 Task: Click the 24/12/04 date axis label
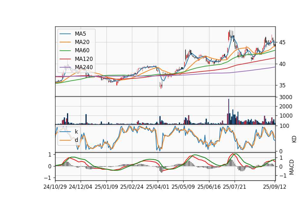pos(81,187)
